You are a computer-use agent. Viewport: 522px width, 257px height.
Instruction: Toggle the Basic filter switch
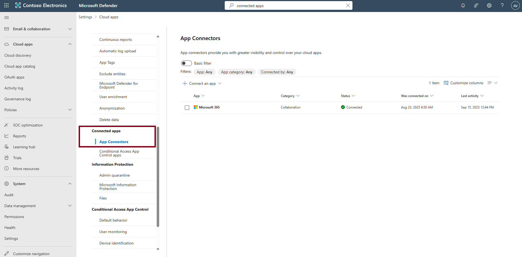(186, 63)
